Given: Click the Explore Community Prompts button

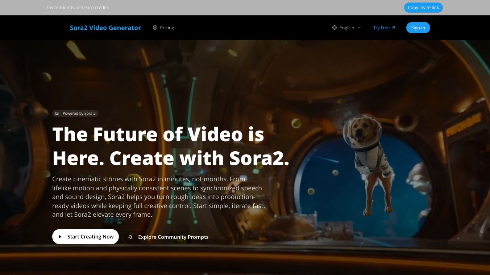Looking at the screenshot, I should [x=168, y=237].
